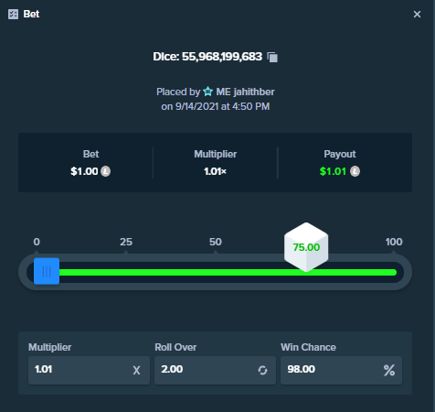435x412 pixels.
Task: Click the Dice bet ID number text
Action: coord(222,57)
